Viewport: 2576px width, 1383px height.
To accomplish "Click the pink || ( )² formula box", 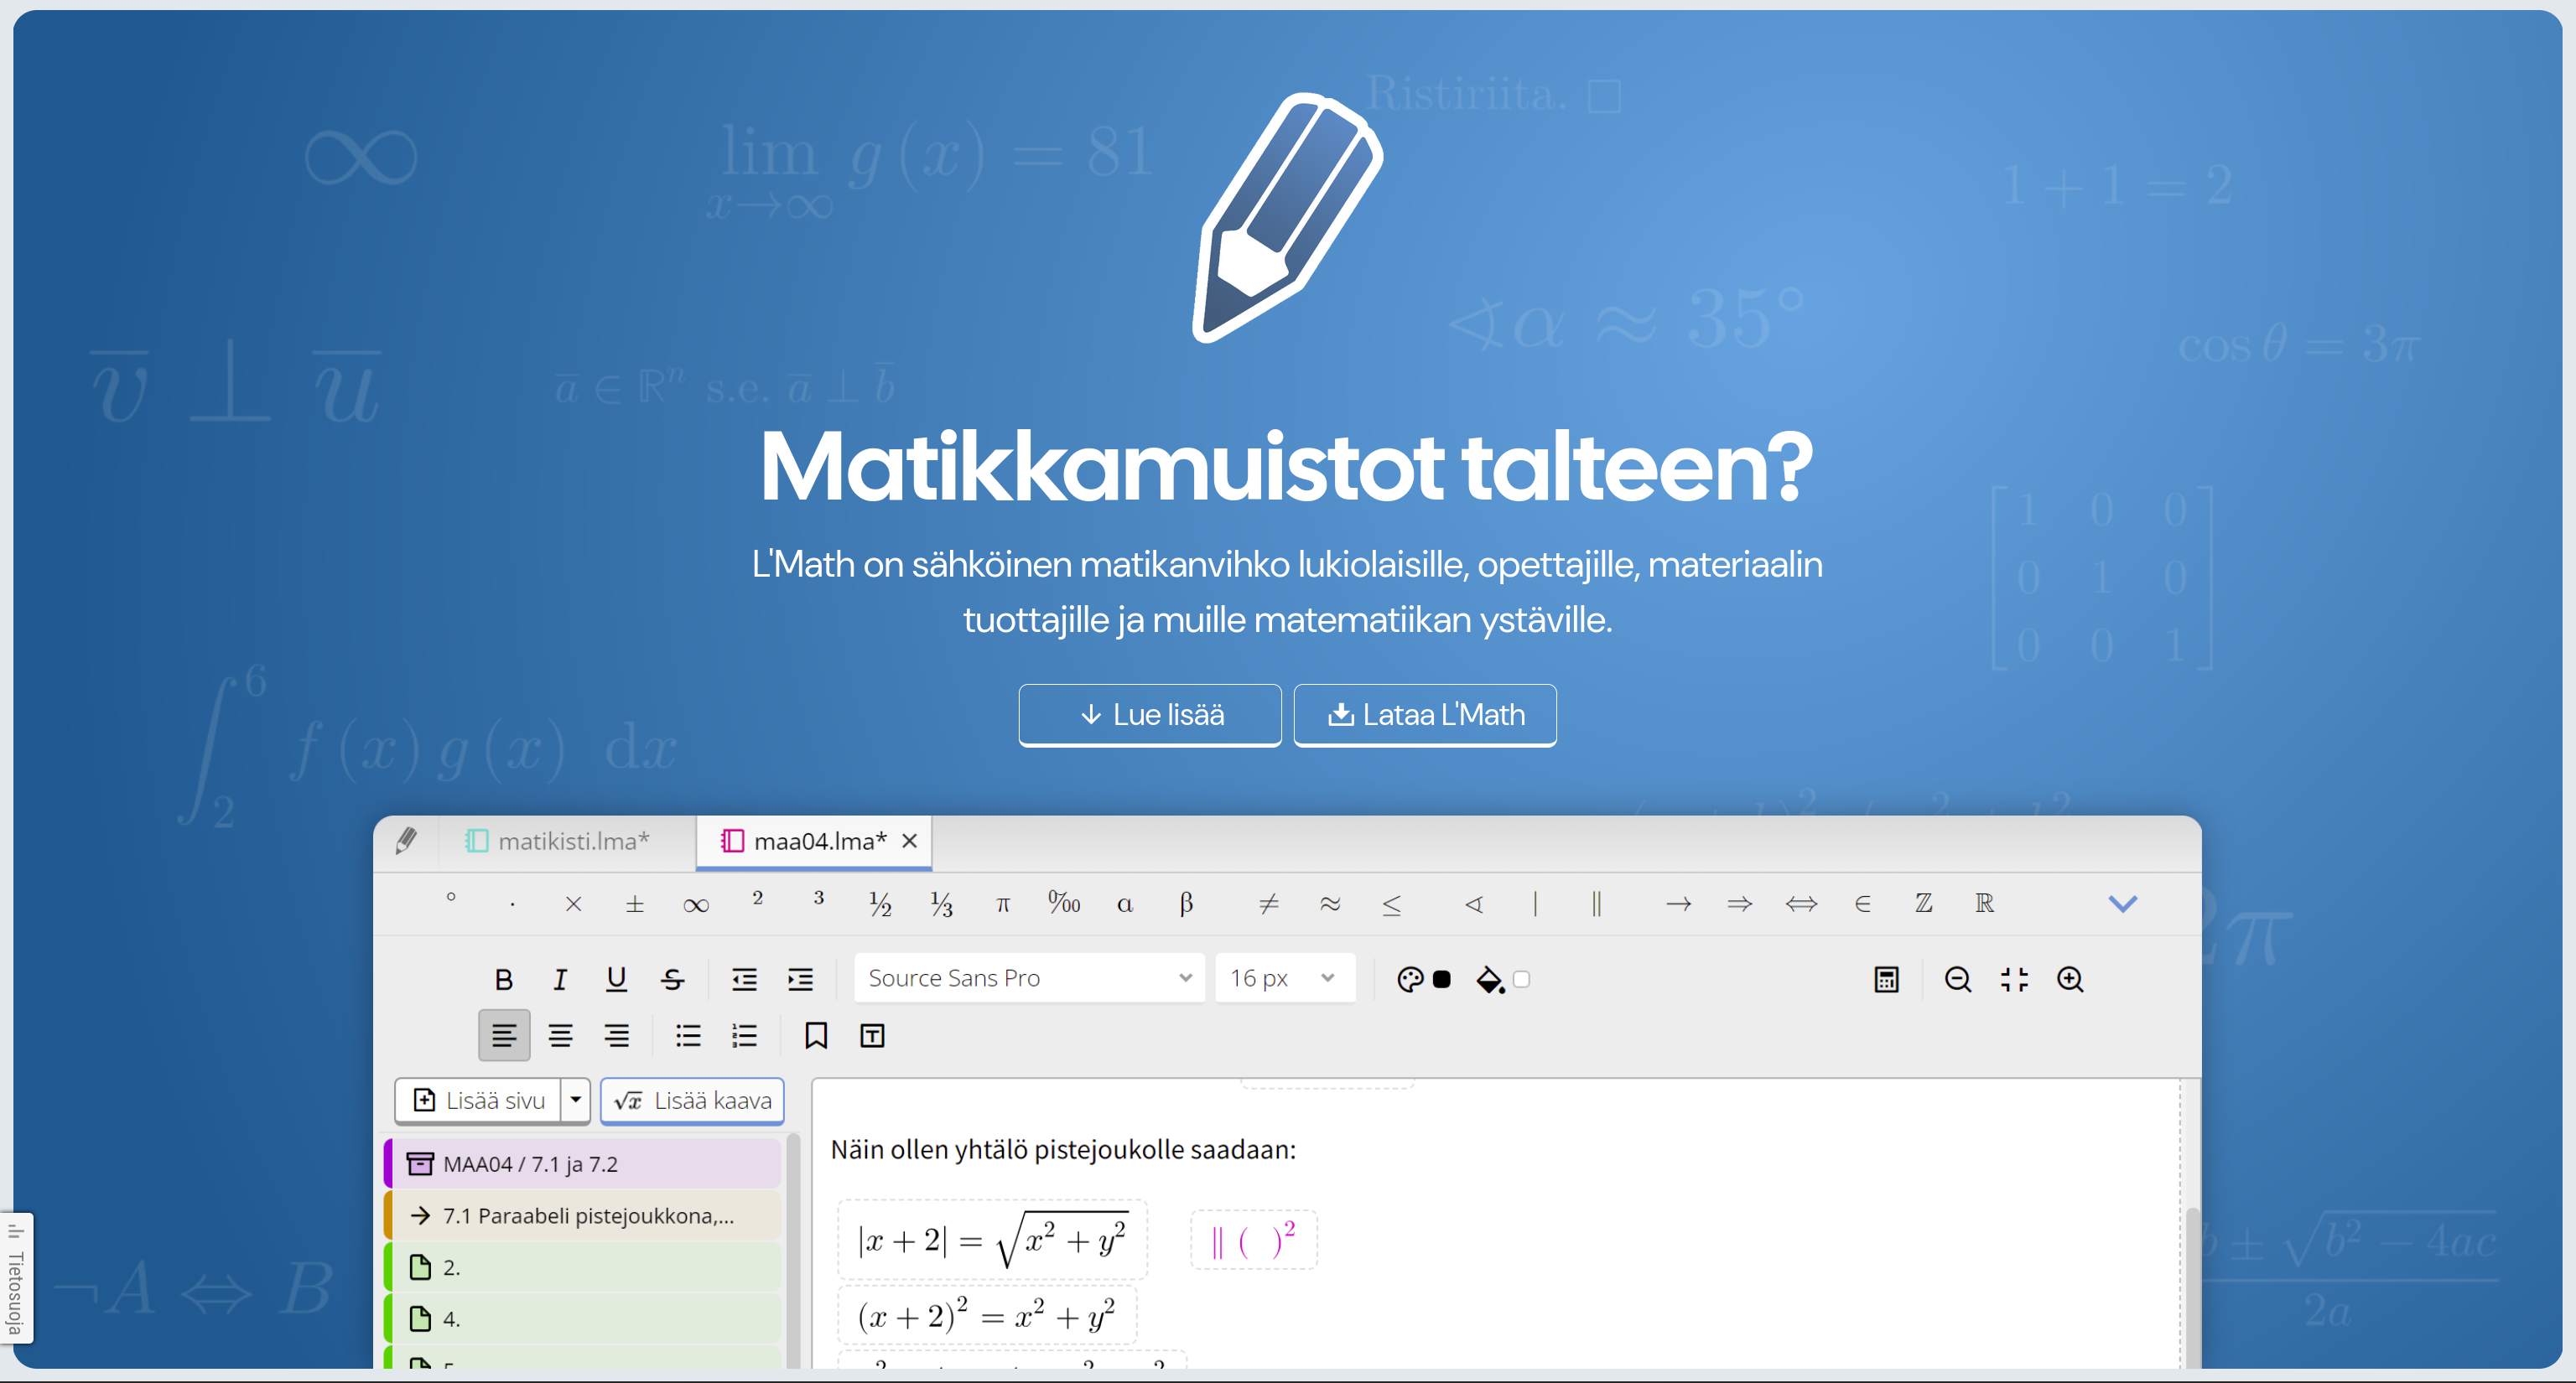I will tap(1254, 1241).
